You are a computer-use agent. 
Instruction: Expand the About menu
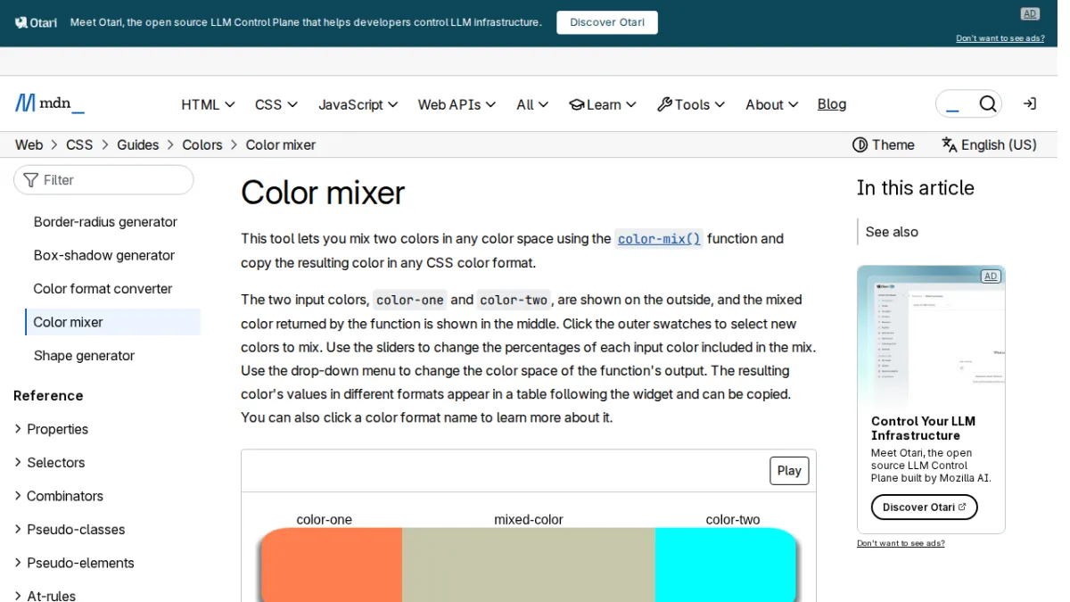click(772, 104)
